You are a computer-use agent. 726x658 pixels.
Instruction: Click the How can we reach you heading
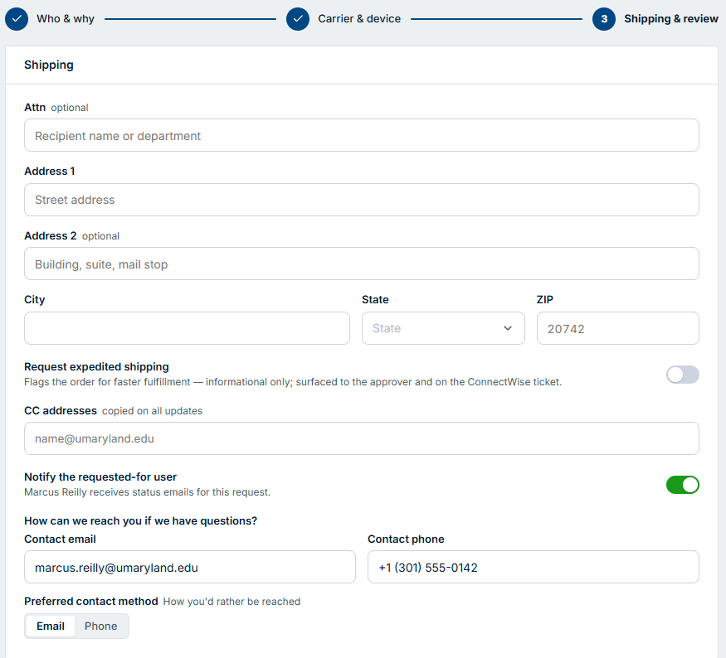[x=141, y=520]
